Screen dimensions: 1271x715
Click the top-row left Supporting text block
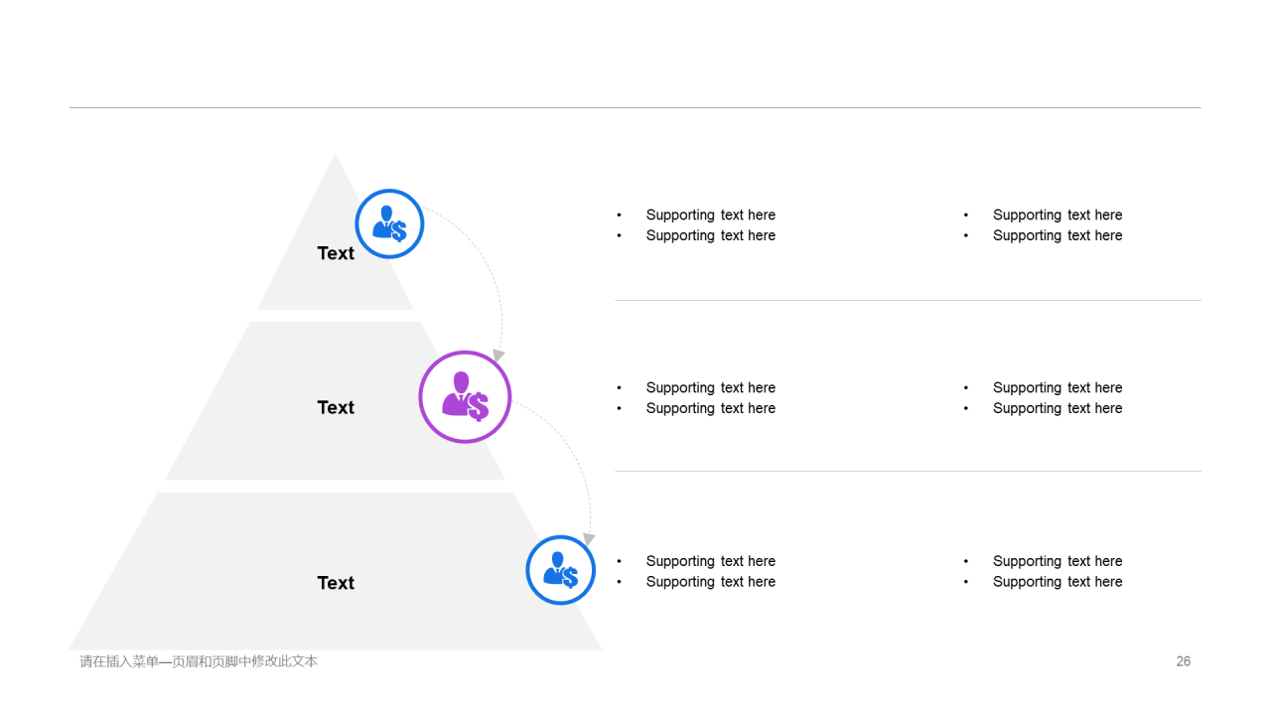click(696, 225)
